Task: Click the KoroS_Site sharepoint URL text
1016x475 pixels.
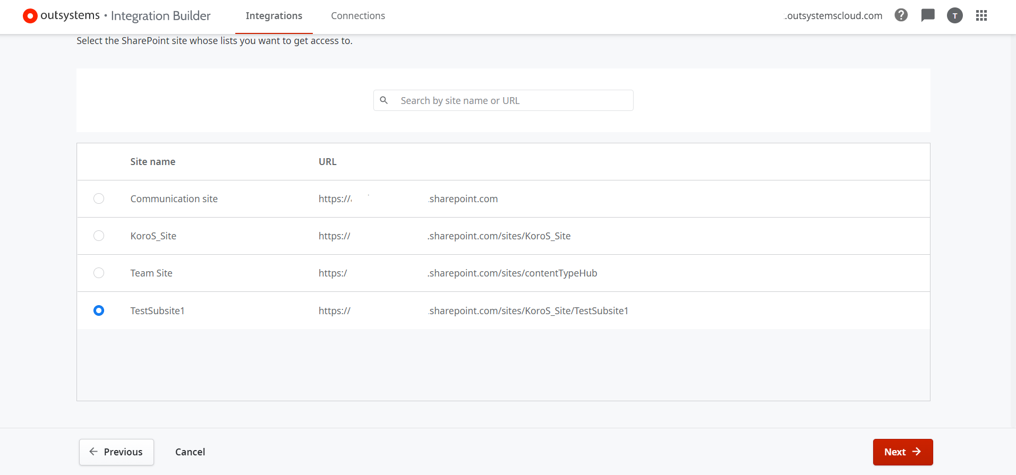Action: pos(499,236)
